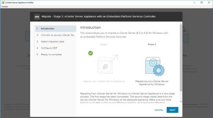Click the scrollbar down arrow in wizard

pyautogui.click(x=181, y=101)
